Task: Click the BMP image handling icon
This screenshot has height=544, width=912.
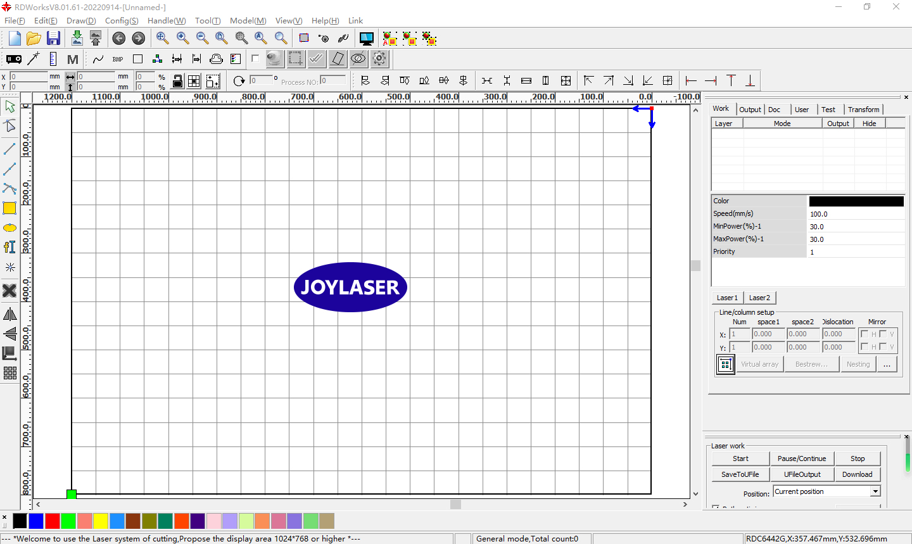Action: coord(118,59)
